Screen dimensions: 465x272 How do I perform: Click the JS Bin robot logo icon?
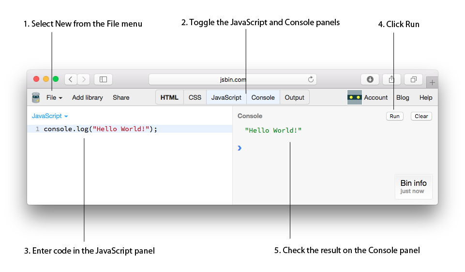(36, 97)
